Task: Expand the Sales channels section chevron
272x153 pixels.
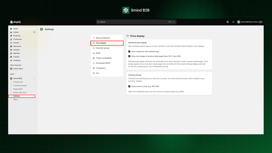Action: pos(22,65)
